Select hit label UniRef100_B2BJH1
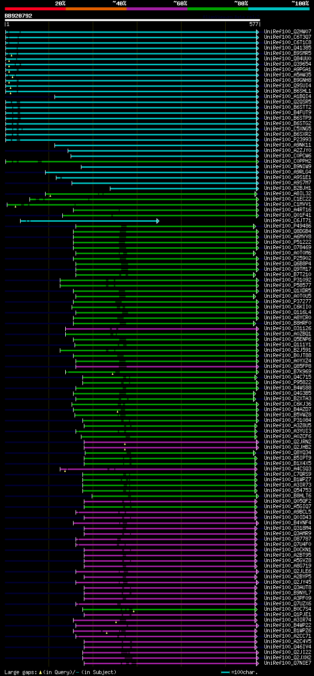 pos(288,188)
